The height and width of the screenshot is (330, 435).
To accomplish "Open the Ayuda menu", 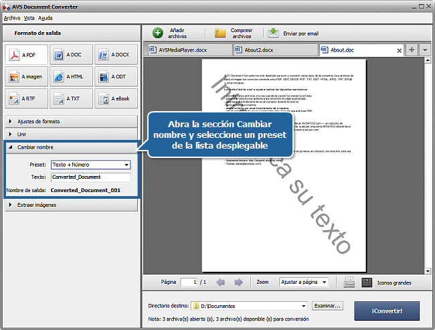I will click(x=46, y=18).
